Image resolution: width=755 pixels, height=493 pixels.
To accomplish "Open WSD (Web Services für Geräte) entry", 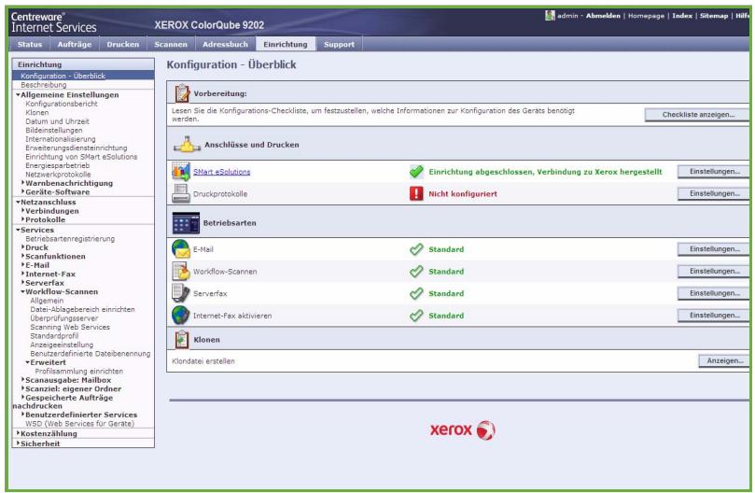I will pos(79,424).
